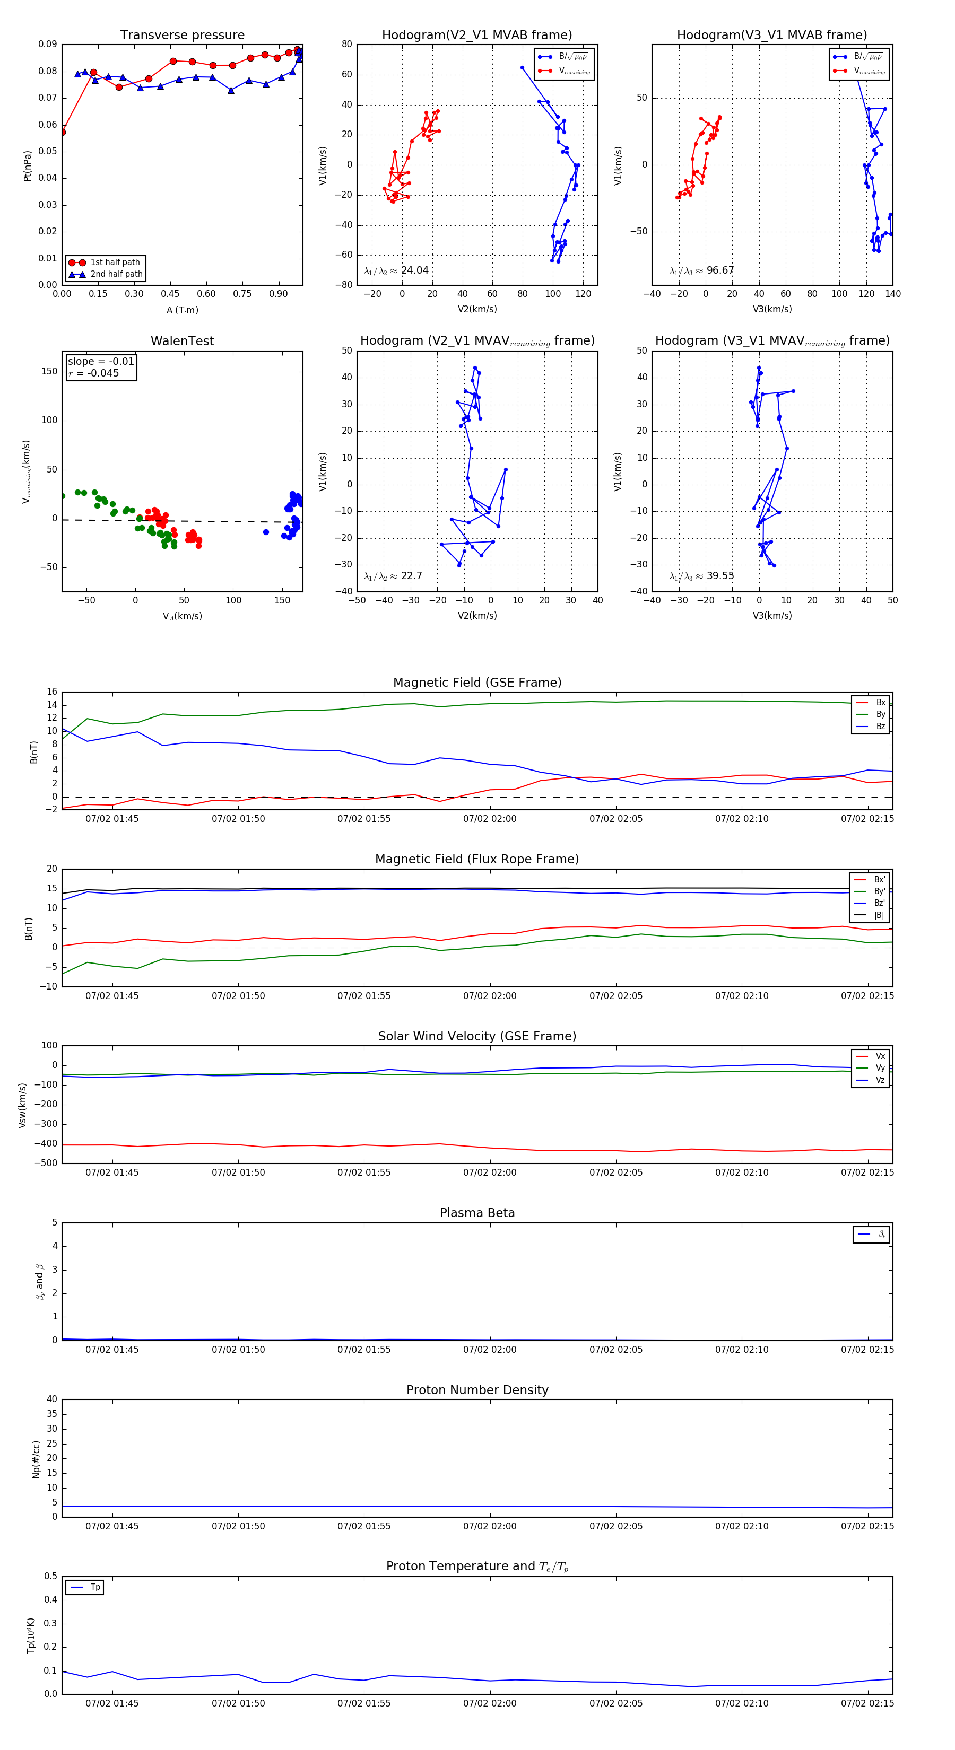Click the 'Vz' legend entry
Viewport: 955px width, 1750px height.
pos(871,1080)
